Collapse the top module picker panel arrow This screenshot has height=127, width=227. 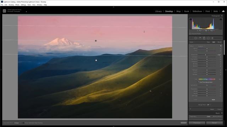[x=113, y=7]
